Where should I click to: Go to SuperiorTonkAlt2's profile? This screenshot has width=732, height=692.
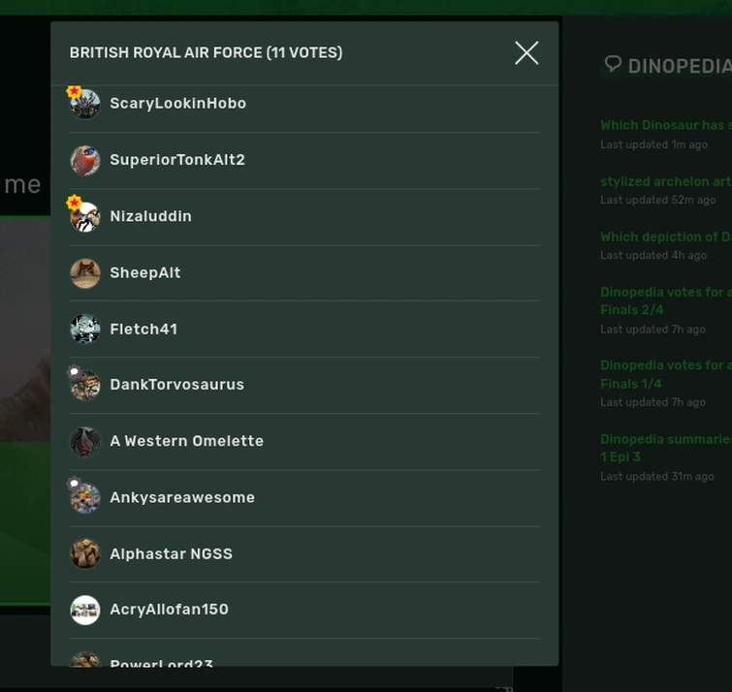click(177, 160)
